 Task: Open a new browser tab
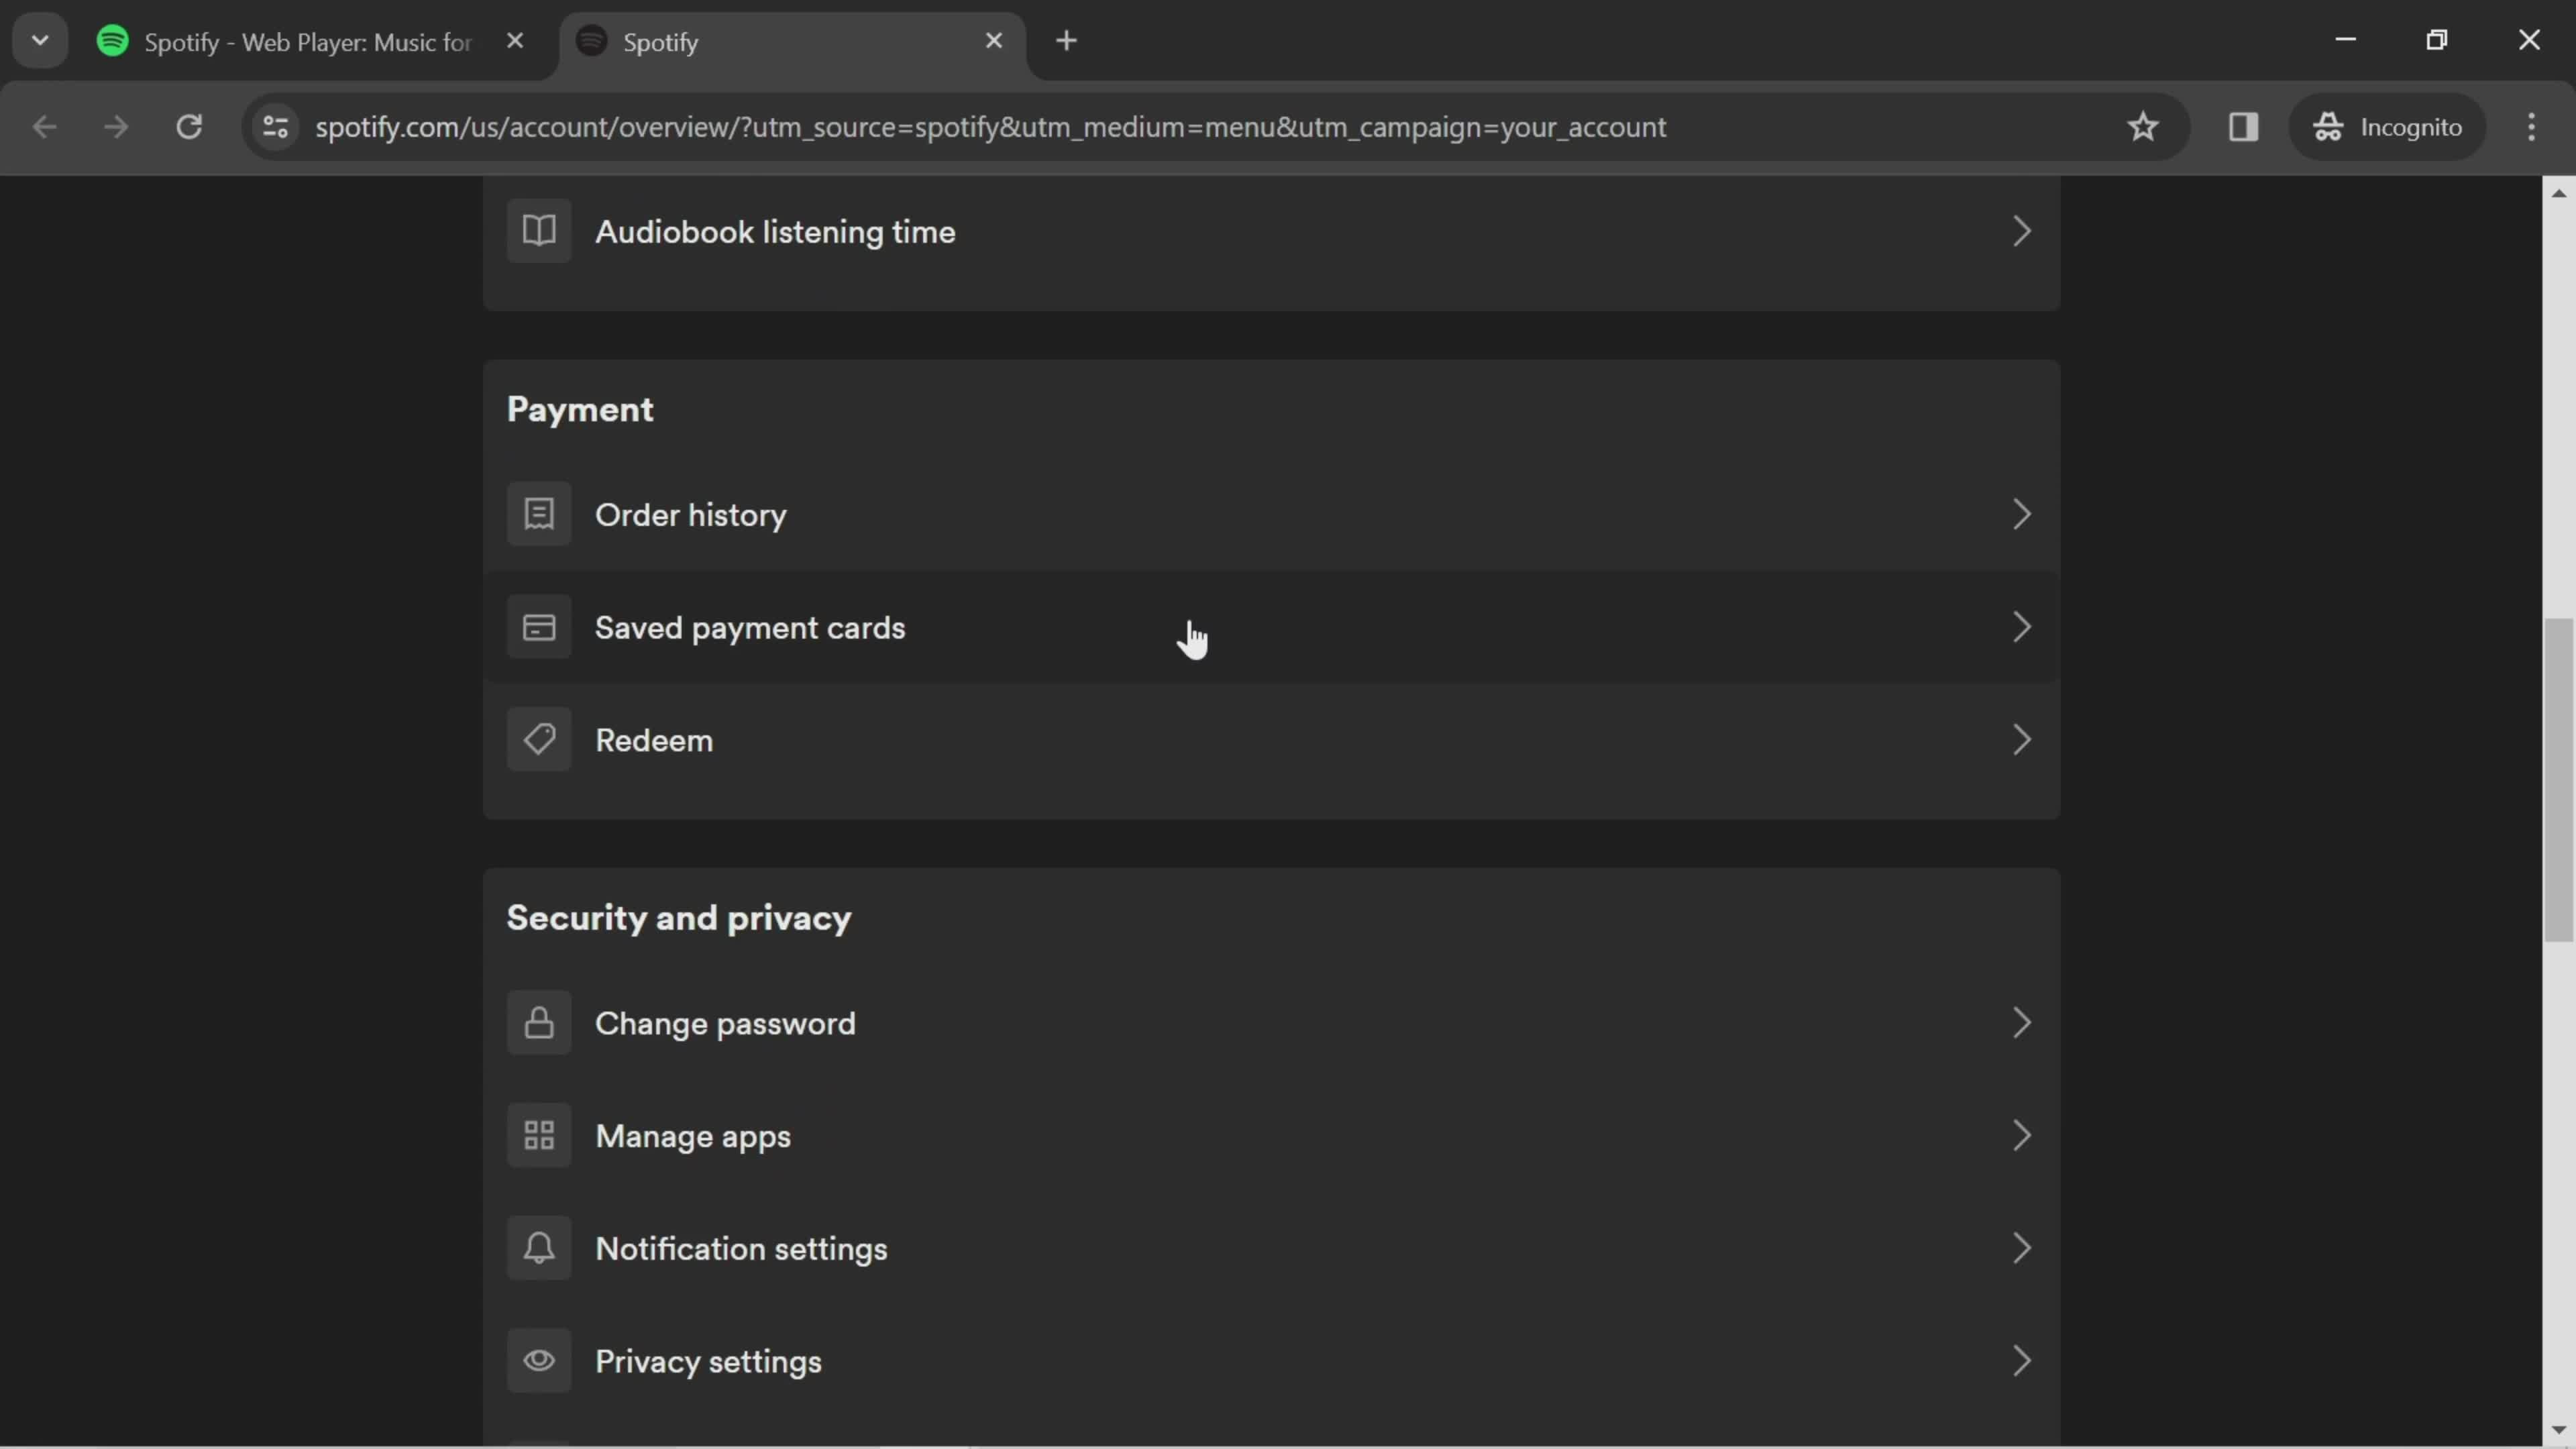pos(1066,41)
